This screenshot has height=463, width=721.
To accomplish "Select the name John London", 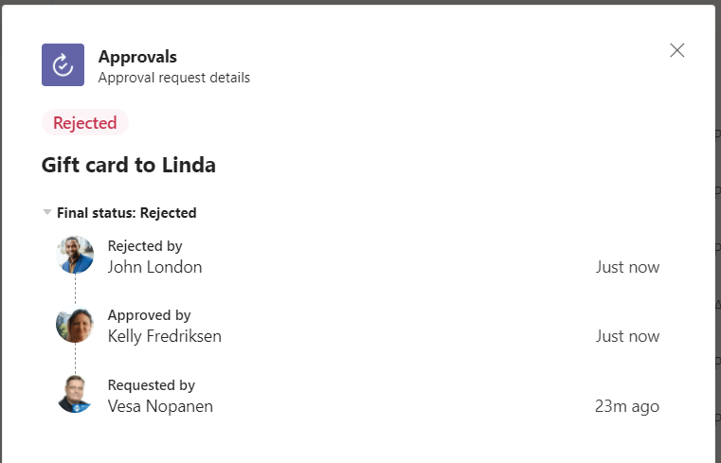I will coord(154,267).
